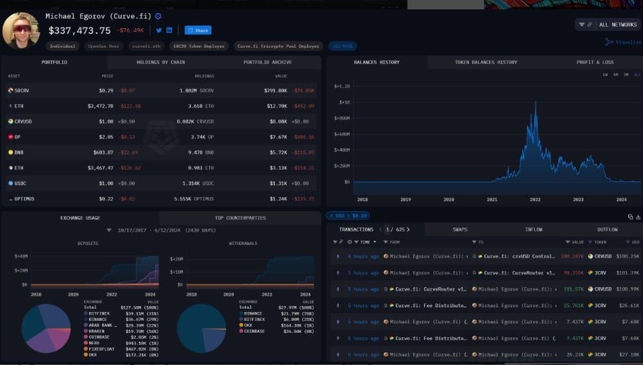Remove the USD ≥ $0.10 filter chip
This screenshot has width=643, height=365.
tap(332, 216)
